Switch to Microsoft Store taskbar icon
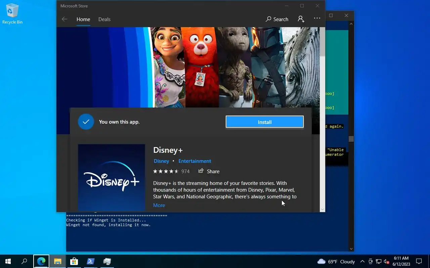The height and width of the screenshot is (268, 430). pyautogui.click(x=74, y=261)
